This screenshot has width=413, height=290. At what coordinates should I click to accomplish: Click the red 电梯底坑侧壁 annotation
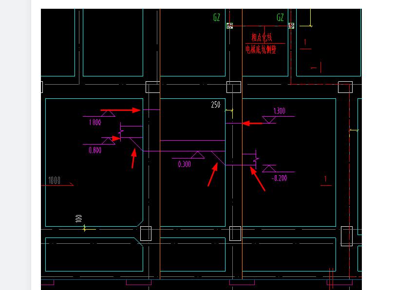tap(261, 49)
